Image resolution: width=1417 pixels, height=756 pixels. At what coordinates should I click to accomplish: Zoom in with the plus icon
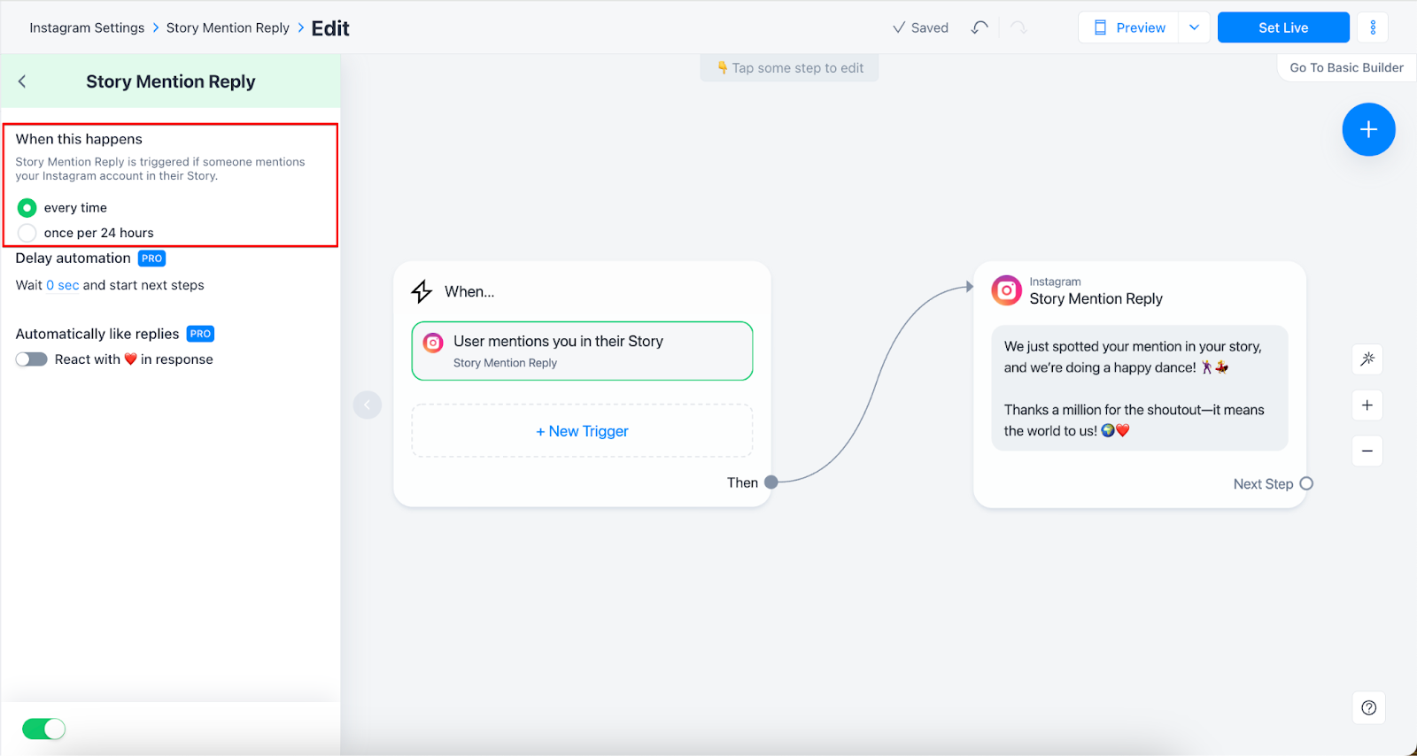(1367, 405)
